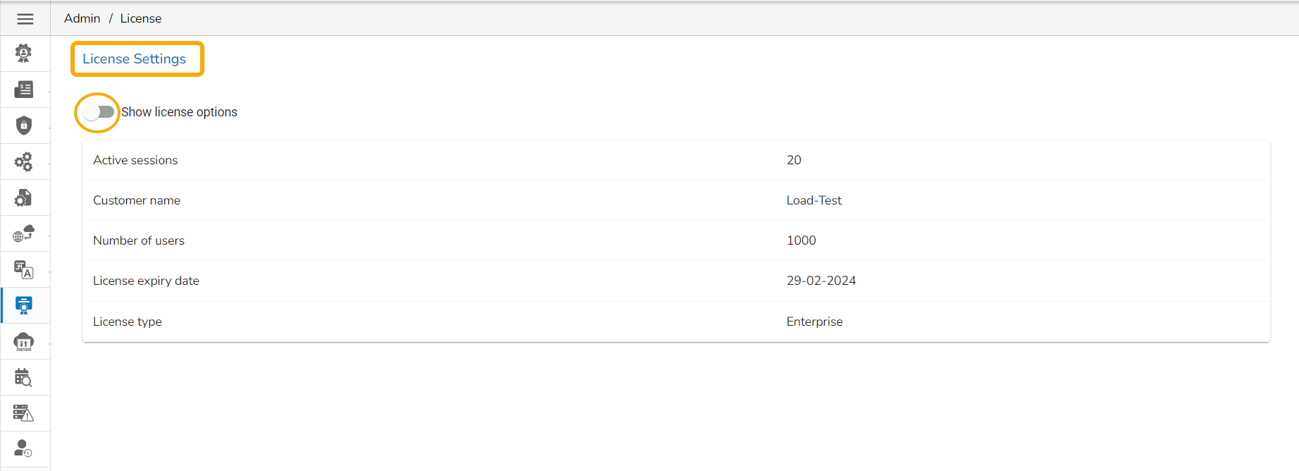Click the Show license options label

click(179, 112)
